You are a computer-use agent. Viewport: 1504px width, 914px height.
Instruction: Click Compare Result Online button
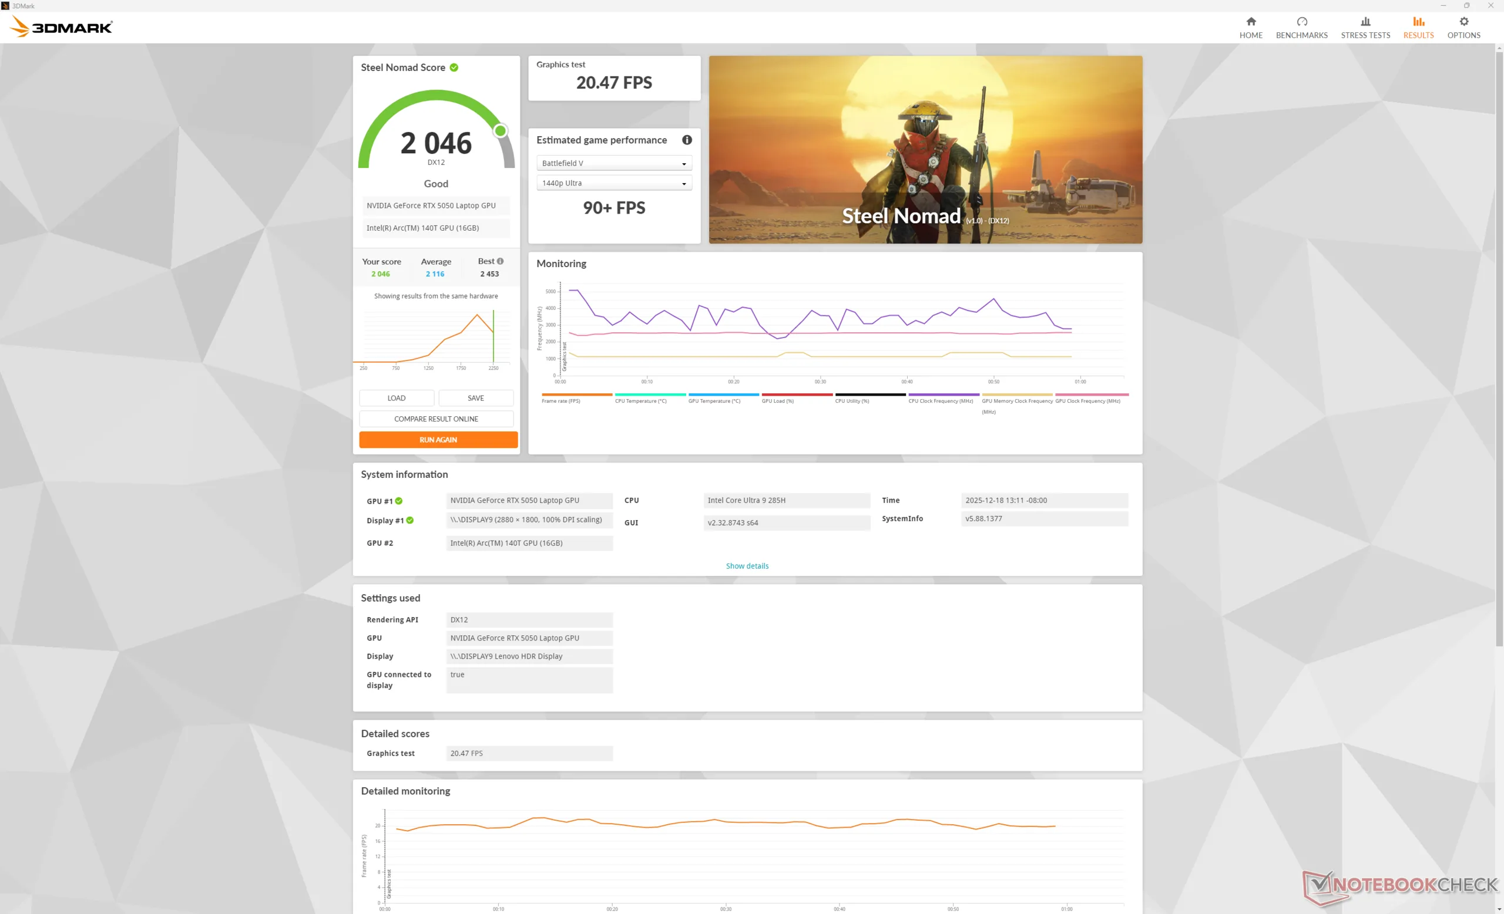coord(436,419)
